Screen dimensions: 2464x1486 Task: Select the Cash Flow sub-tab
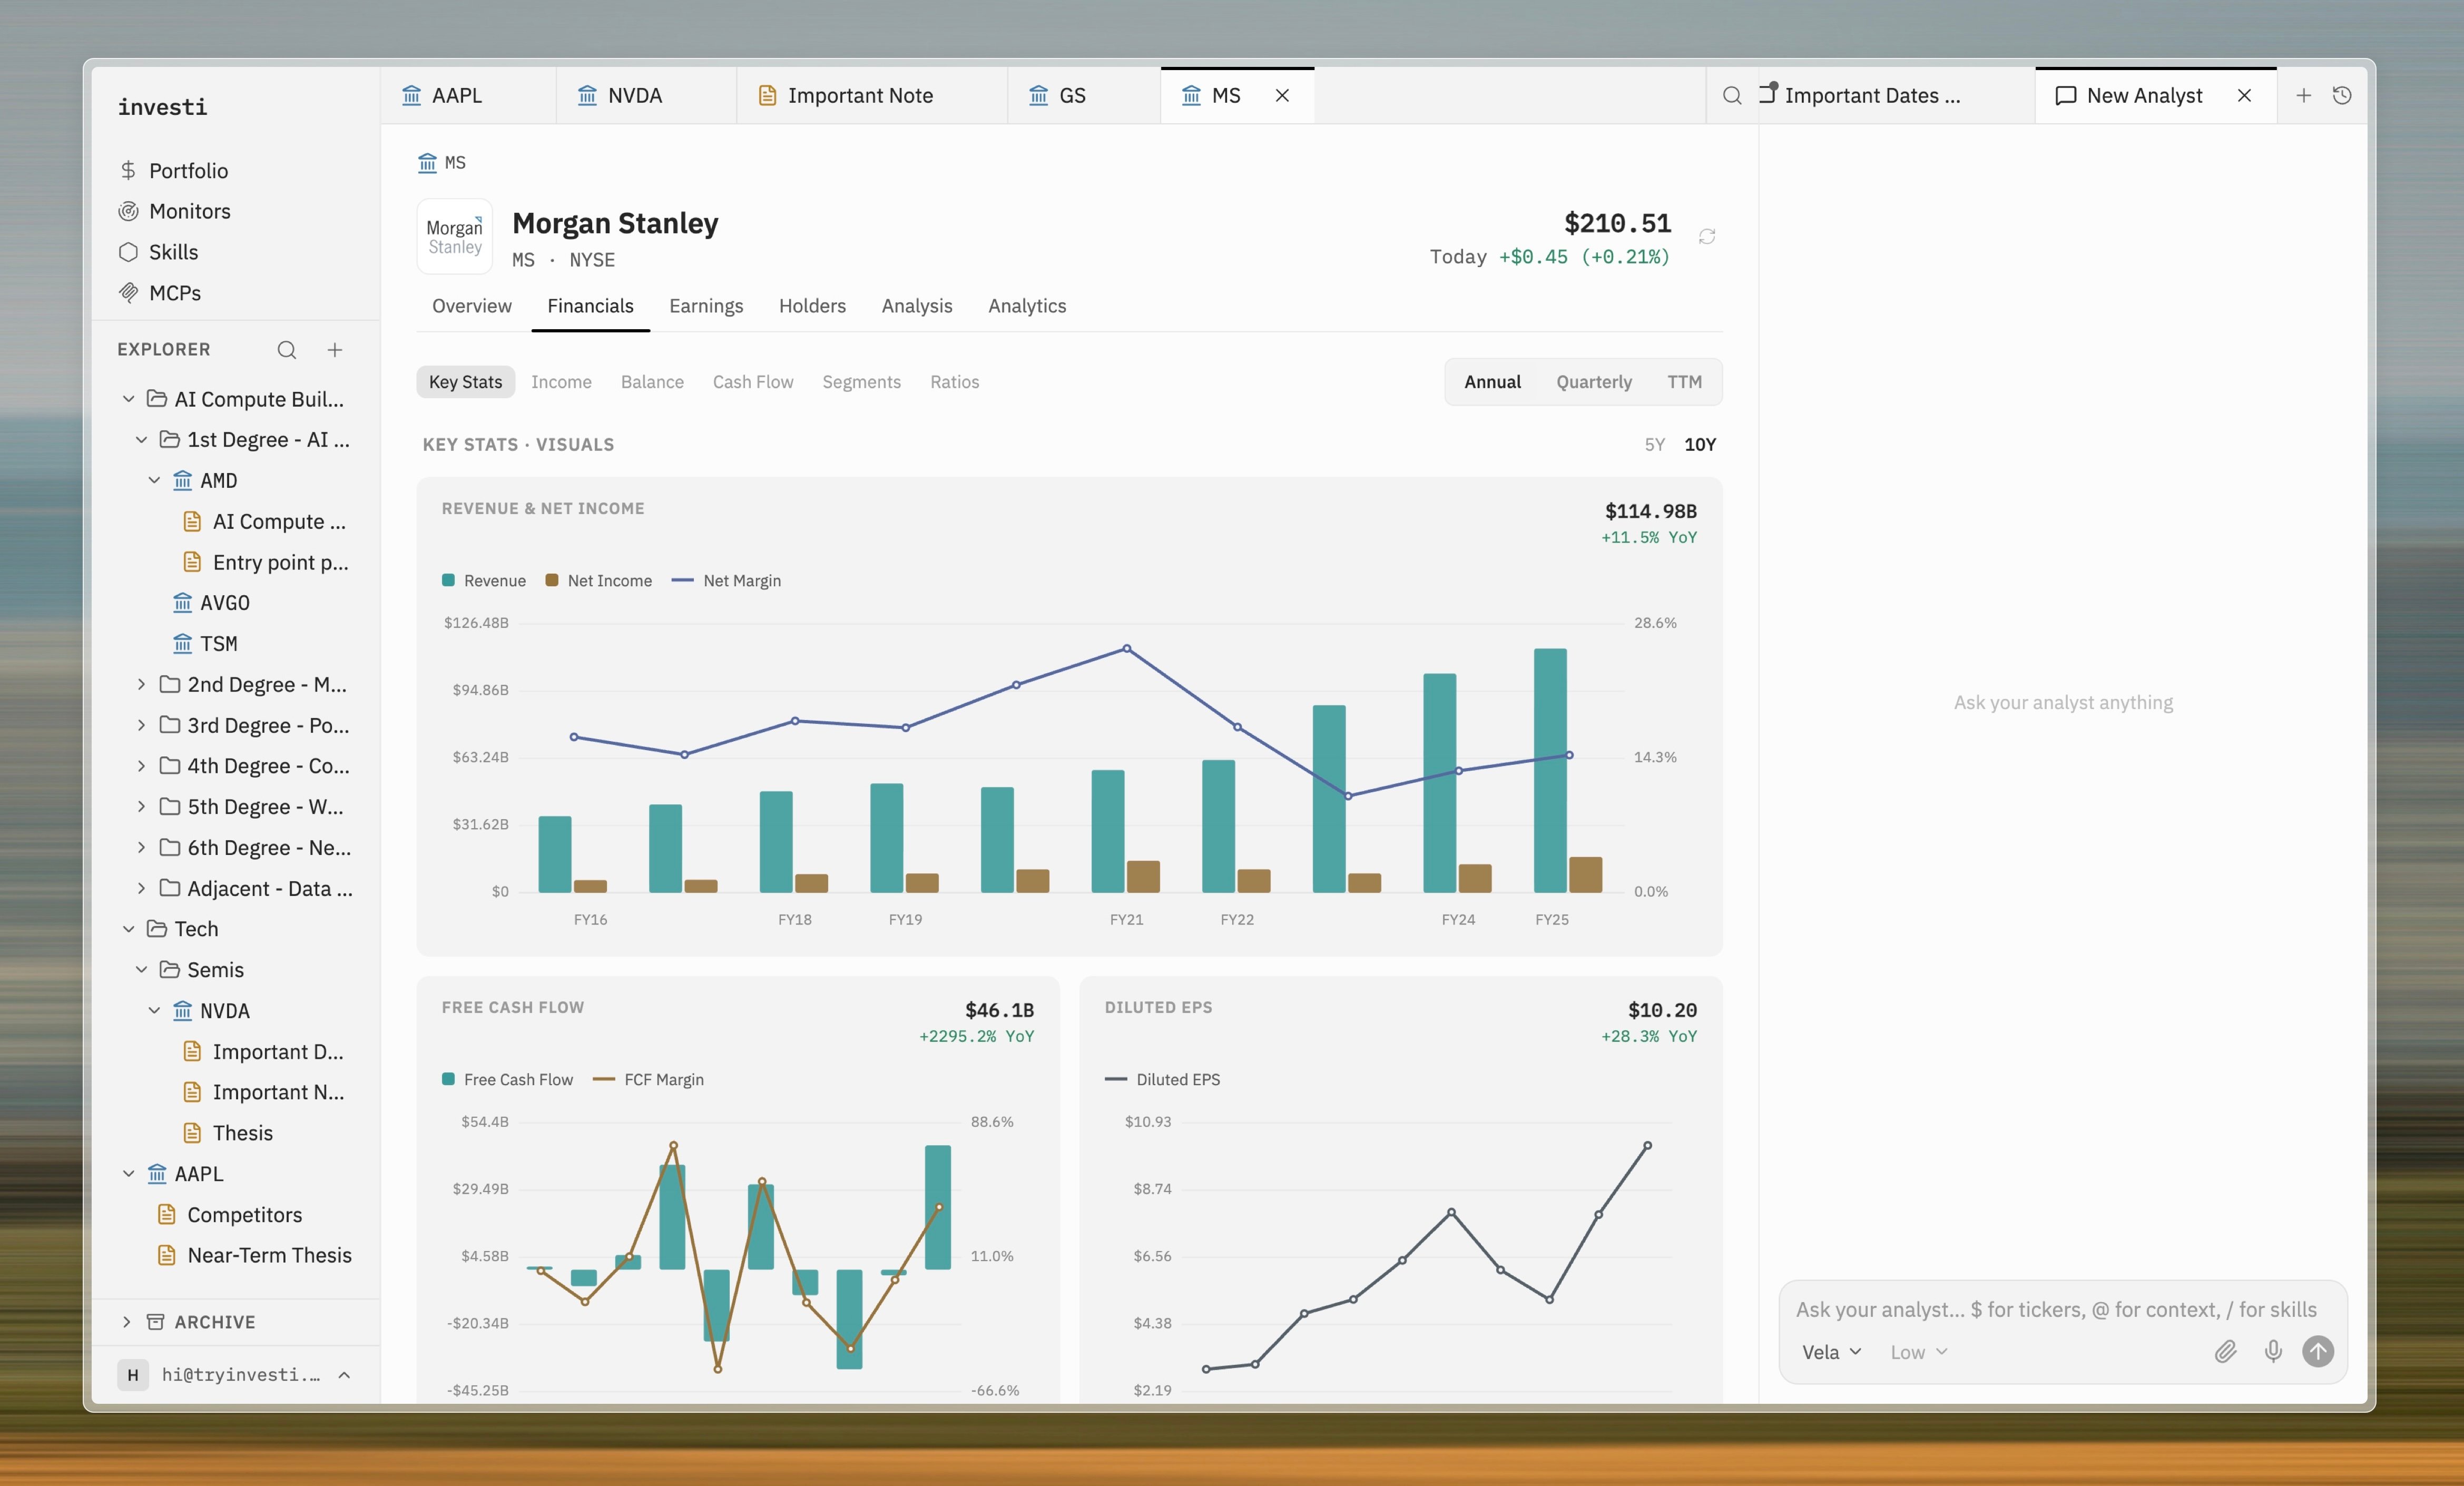pyautogui.click(x=753, y=382)
